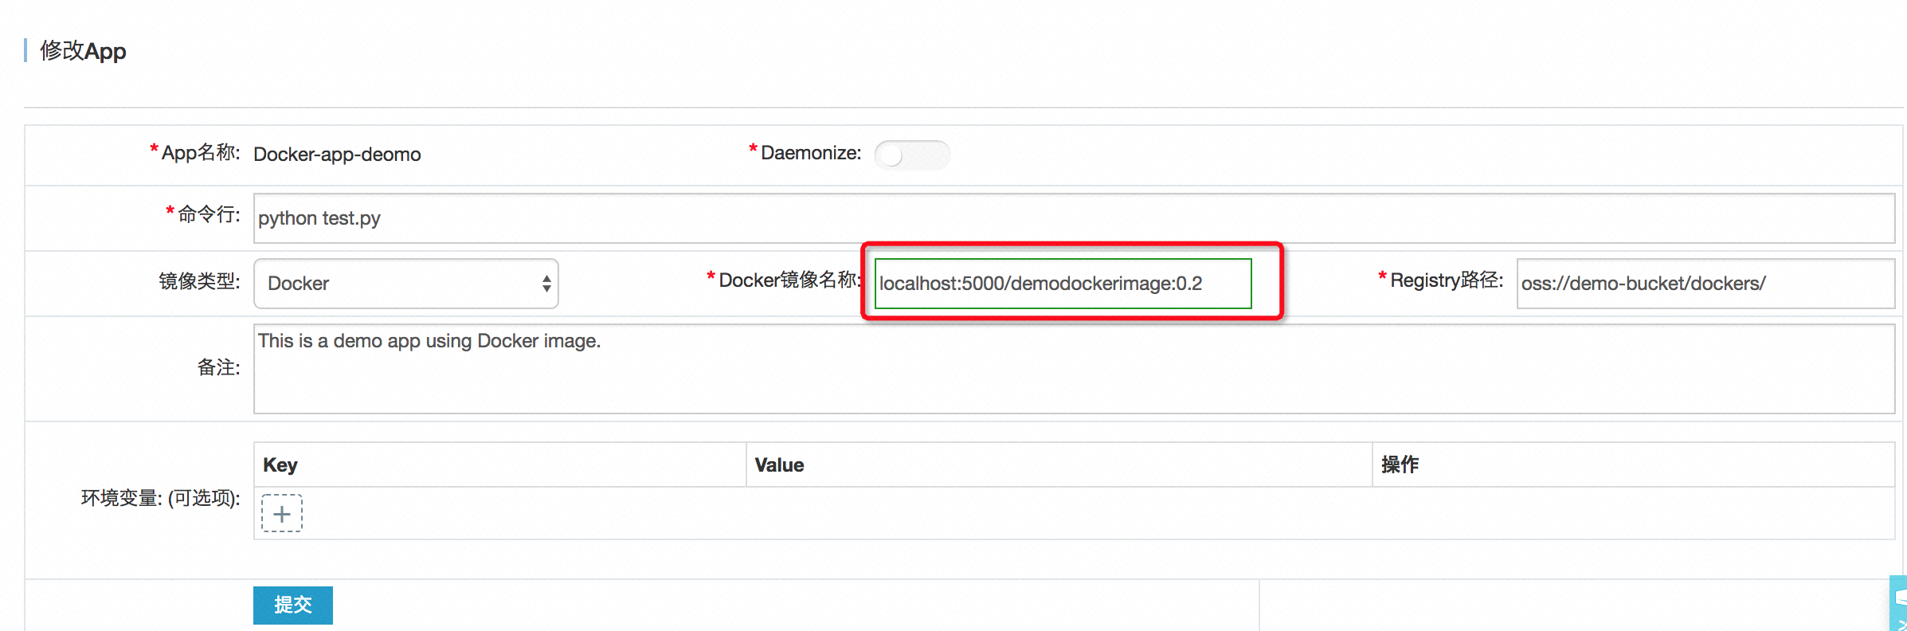Click the 修改App page title

tap(83, 51)
